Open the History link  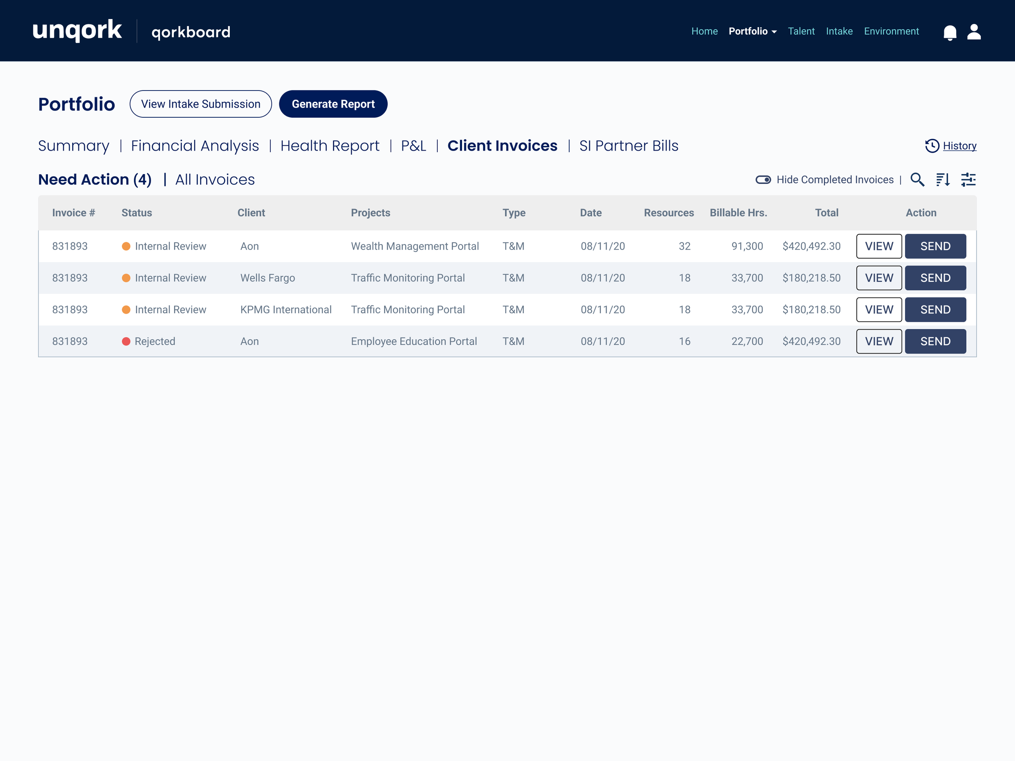coord(959,146)
